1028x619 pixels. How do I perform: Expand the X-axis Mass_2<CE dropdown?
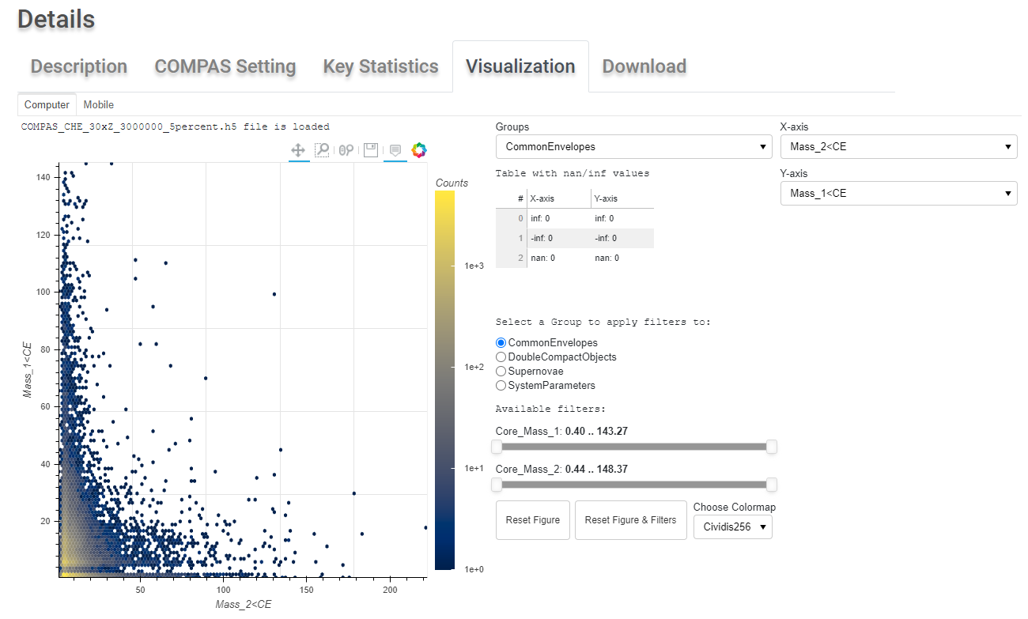(x=899, y=146)
